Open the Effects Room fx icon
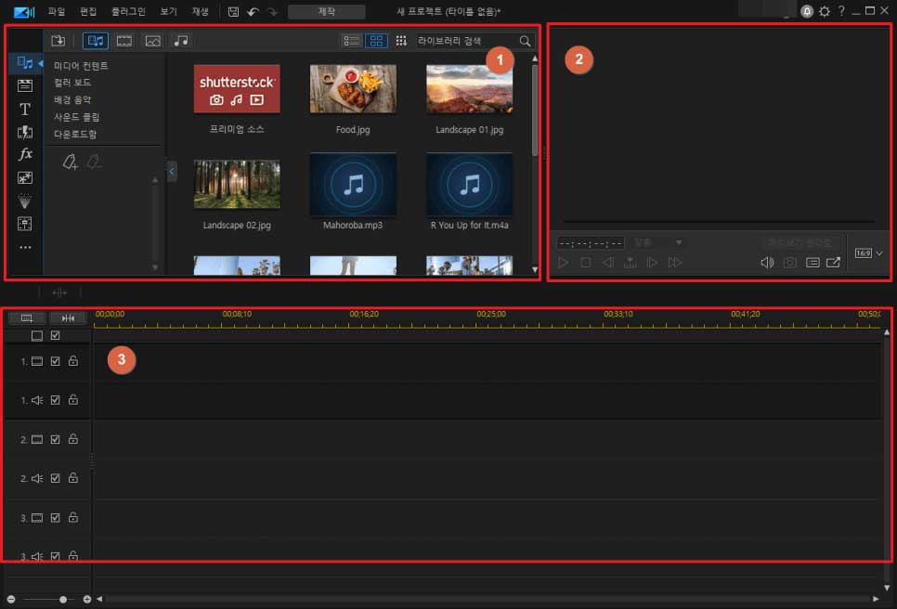897x609 pixels. (x=25, y=154)
